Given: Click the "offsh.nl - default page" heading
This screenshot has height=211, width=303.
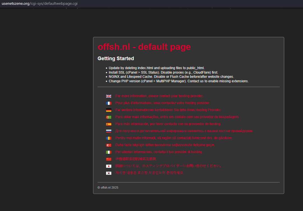Looking at the screenshot, I should pyautogui.click(x=144, y=47).
